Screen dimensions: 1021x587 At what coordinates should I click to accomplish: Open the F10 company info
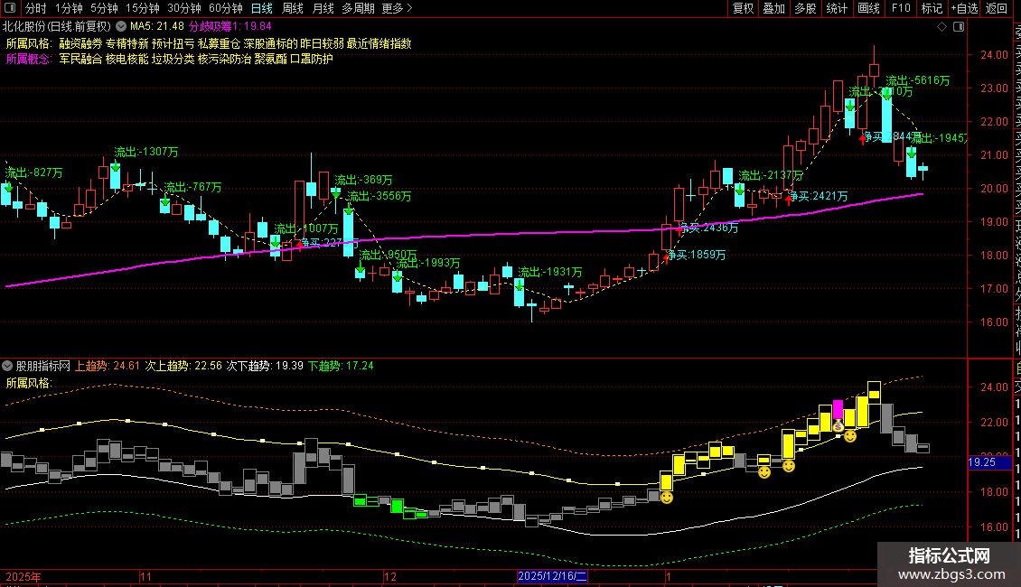pos(901,8)
